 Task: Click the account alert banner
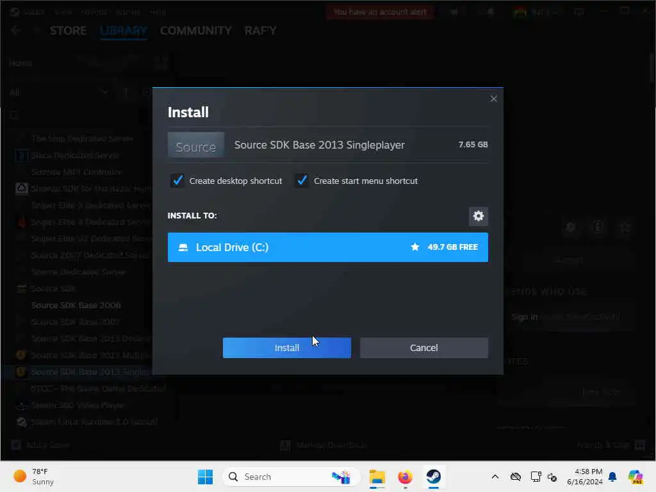[380, 12]
